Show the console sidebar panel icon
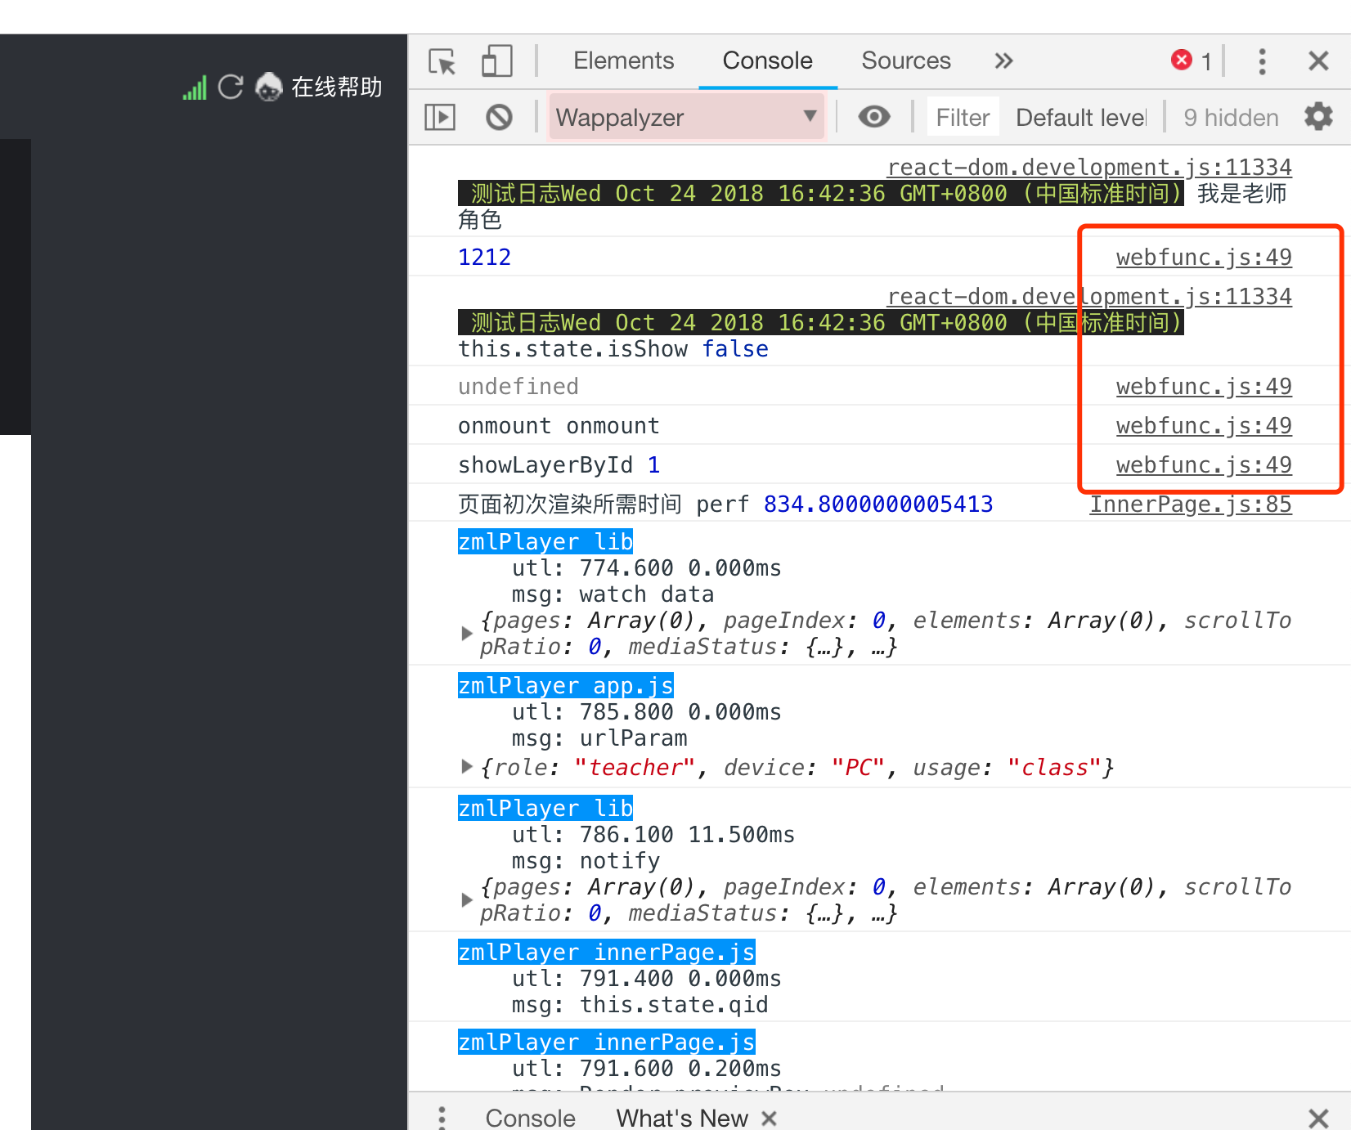The image size is (1351, 1130). tap(439, 117)
